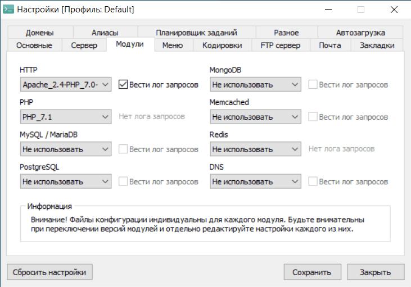Expand the PHP version dropdown
The image size is (411, 287).
[x=66, y=117]
